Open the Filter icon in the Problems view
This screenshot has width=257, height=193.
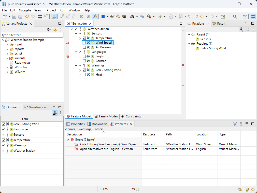pos(235,124)
